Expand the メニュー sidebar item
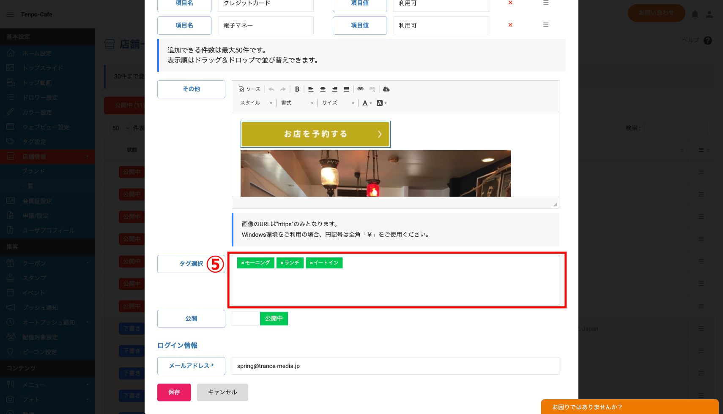The image size is (723, 414). coord(47,385)
